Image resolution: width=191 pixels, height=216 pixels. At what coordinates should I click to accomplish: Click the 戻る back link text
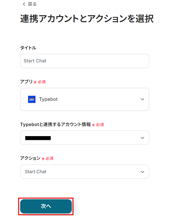coord(32,4)
